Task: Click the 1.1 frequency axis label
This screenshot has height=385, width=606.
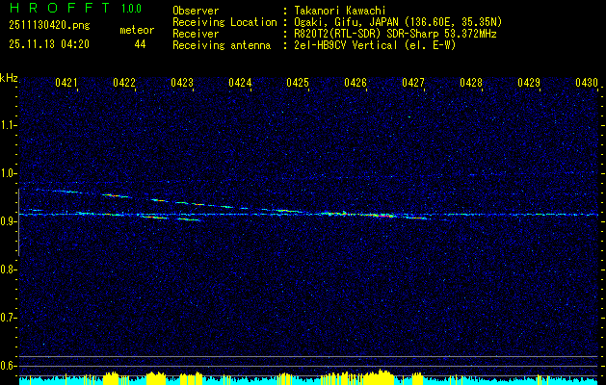Action: coord(9,125)
